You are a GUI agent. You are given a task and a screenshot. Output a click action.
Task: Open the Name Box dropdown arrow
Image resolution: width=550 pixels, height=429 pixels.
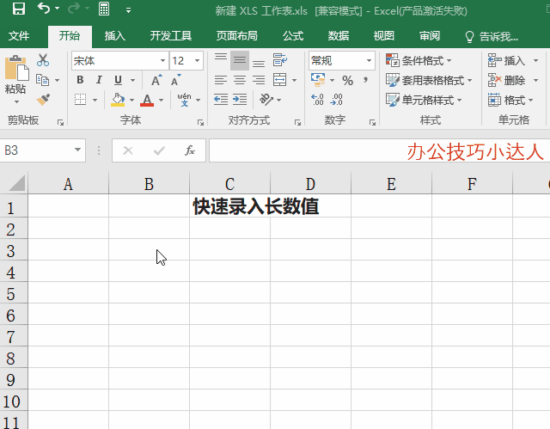(x=77, y=150)
